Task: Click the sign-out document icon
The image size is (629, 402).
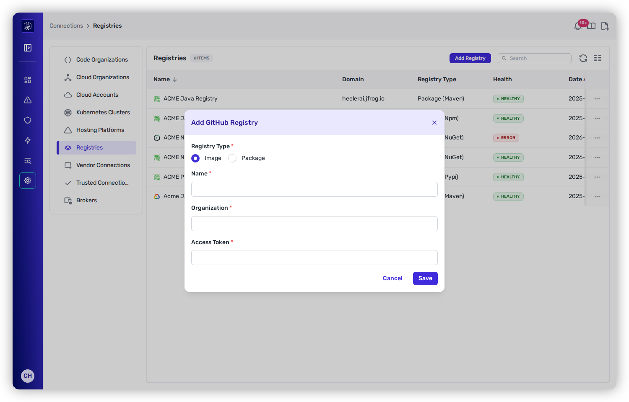Action: (605, 26)
